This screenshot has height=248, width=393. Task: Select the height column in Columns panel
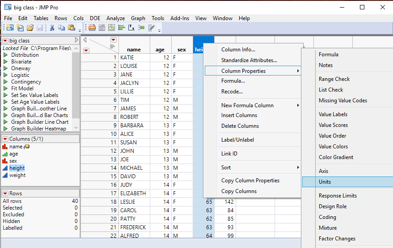[17, 168]
